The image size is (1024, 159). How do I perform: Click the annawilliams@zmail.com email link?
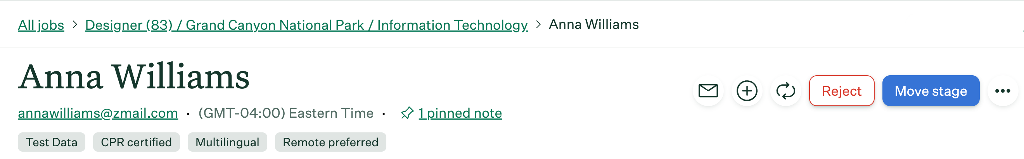[98, 113]
